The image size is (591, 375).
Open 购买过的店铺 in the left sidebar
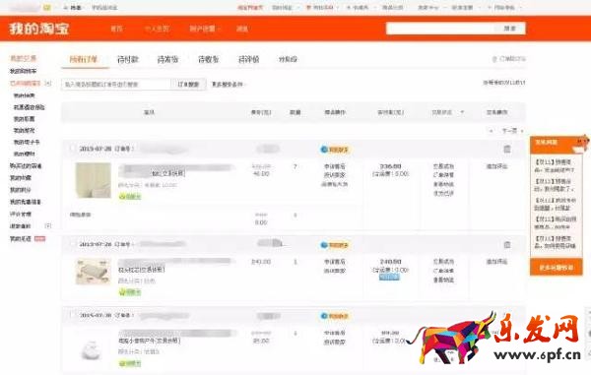(x=26, y=165)
